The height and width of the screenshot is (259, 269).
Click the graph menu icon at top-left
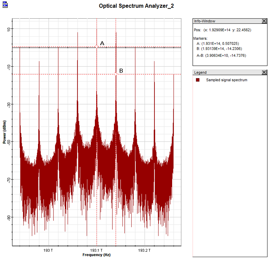coord(4,4)
